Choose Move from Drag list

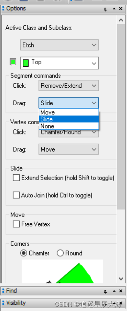[69, 112]
